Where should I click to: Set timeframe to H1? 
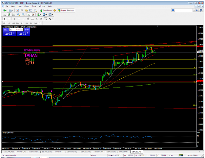tap(22, 23)
